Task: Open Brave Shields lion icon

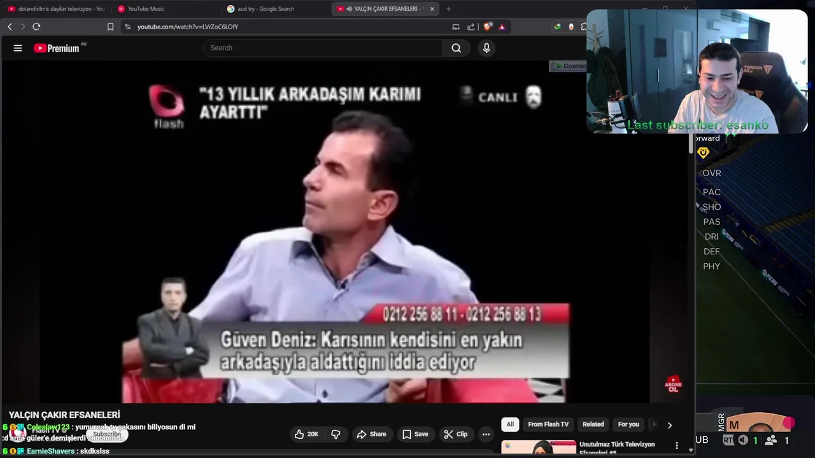Action: click(x=488, y=27)
